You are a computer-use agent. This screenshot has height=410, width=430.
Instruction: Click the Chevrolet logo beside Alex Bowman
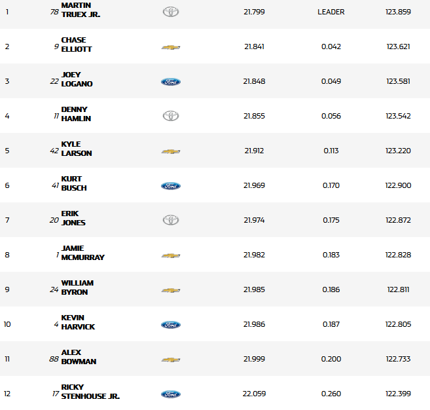point(170,360)
